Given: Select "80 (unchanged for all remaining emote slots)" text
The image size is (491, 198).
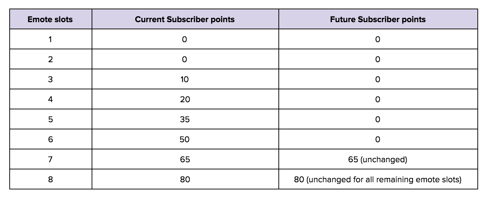Looking at the screenshot, I should (x=378, y=179).
